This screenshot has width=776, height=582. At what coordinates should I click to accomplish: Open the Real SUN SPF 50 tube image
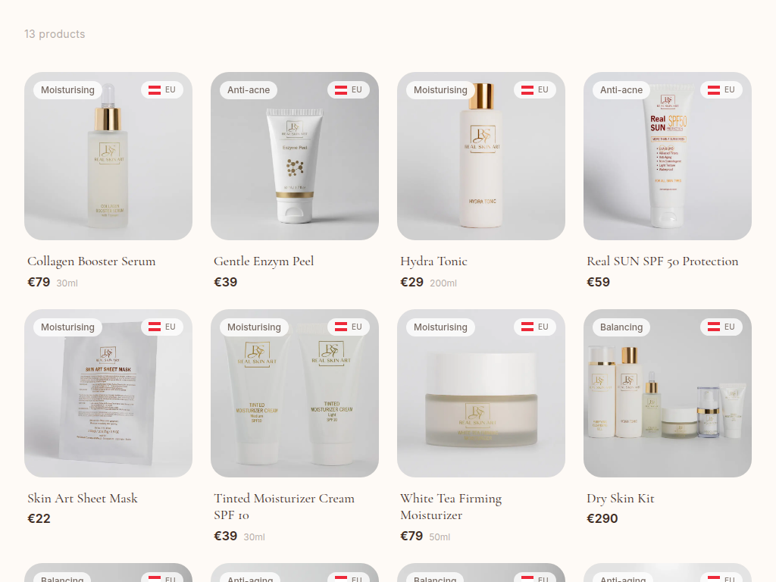pos(668,156)
